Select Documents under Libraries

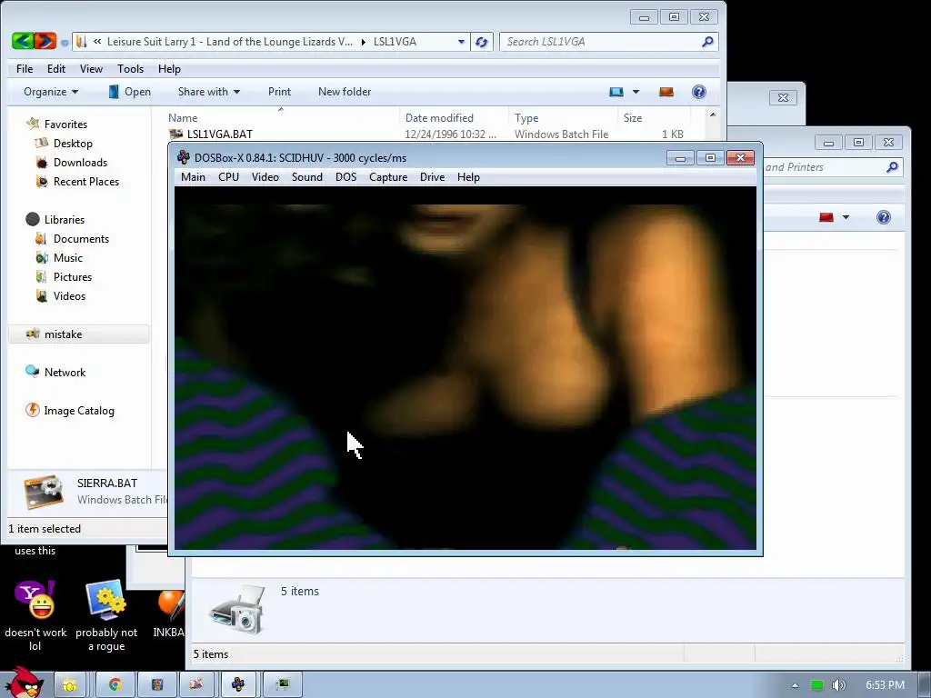[81, 239]
